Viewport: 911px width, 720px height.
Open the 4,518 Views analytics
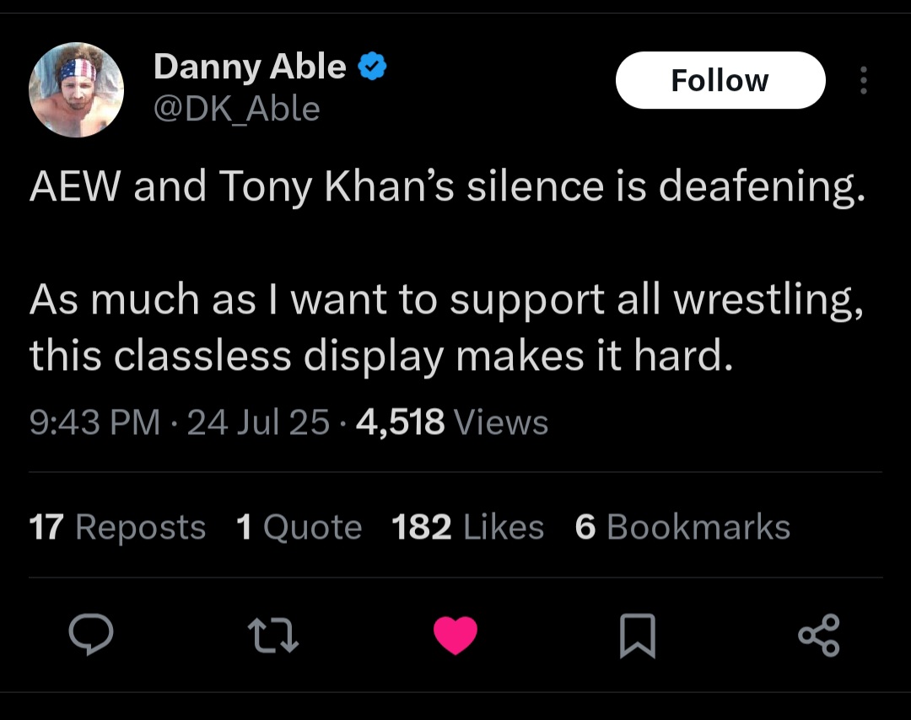pos(453,422)
